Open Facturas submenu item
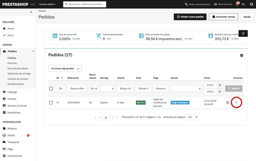 [12, 63]
